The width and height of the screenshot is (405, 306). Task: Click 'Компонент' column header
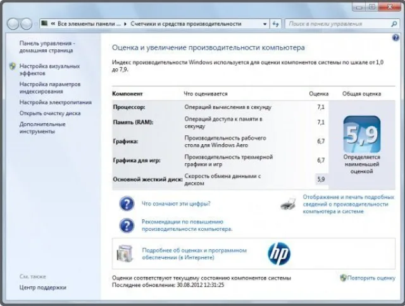coord(127,94)
